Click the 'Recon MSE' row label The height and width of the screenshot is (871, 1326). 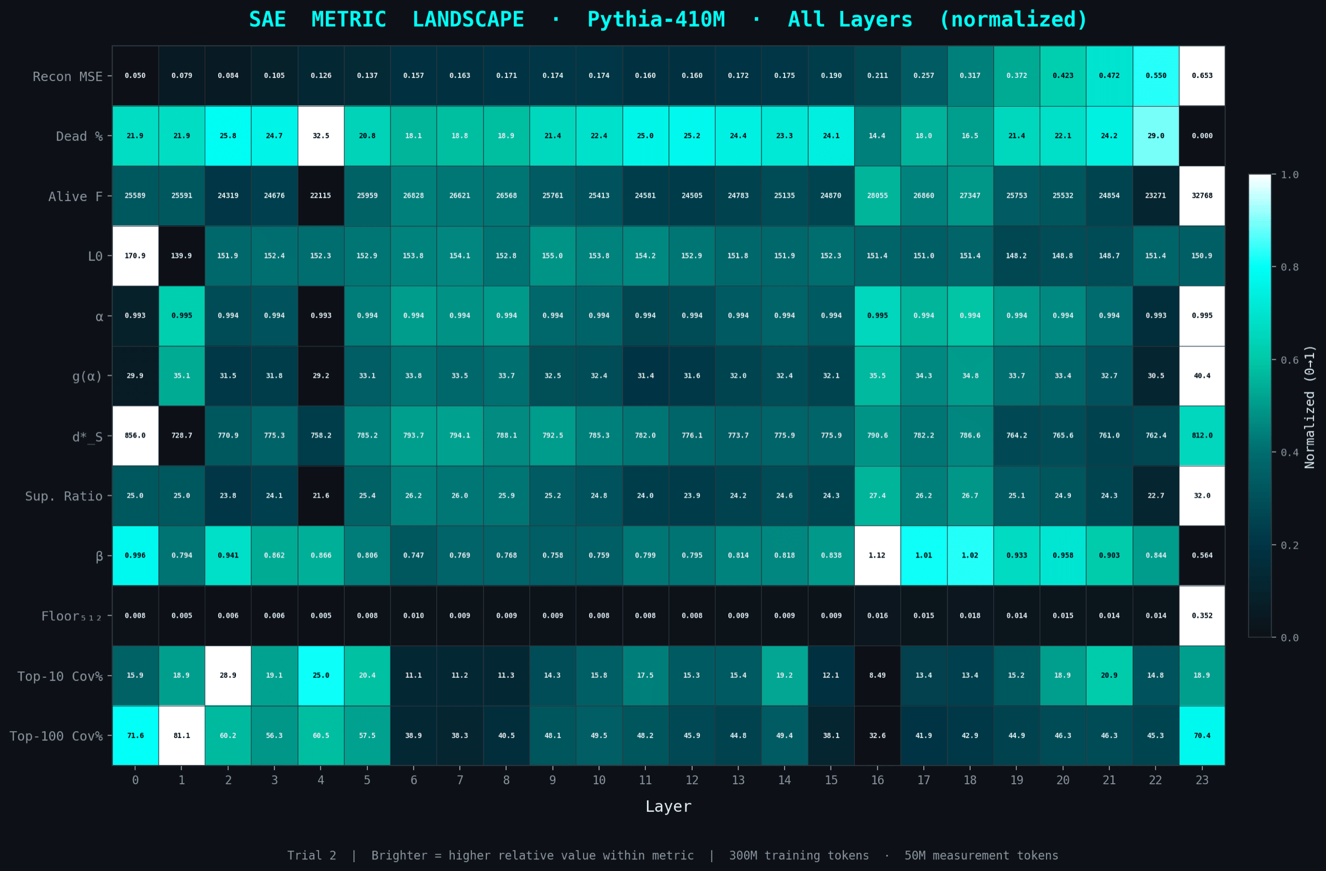pyautogui.click(x=67, y=76)
